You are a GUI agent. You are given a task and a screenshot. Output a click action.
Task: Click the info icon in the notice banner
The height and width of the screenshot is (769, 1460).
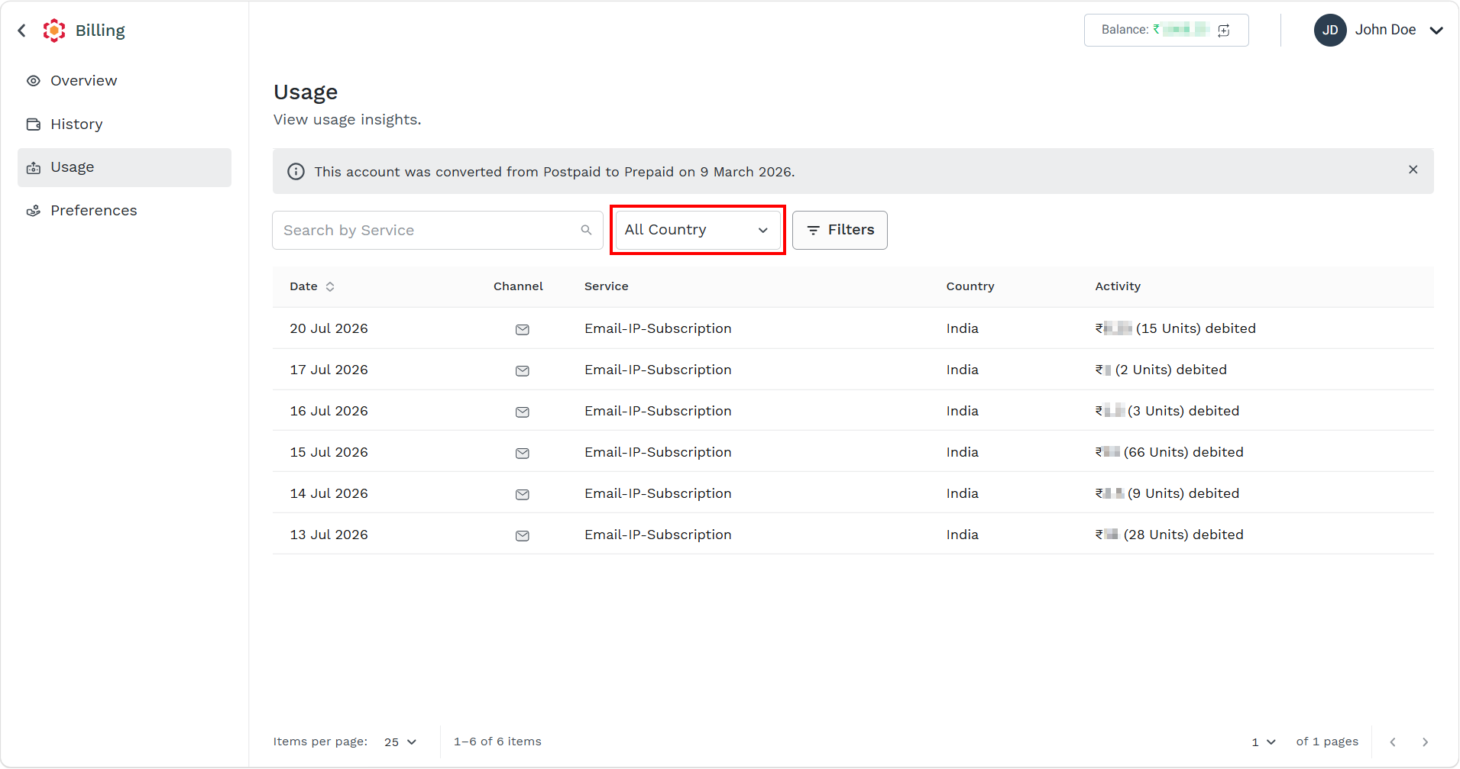click(296, 172)
